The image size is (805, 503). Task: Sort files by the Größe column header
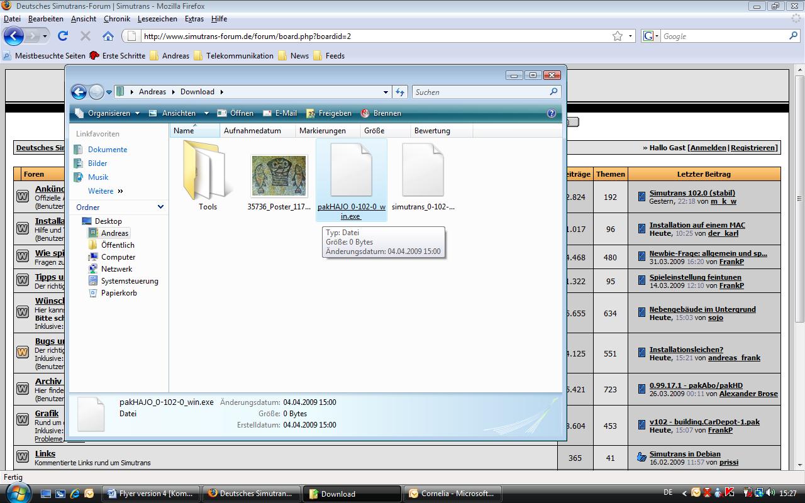pyautogui.click(x=374, y=131)
